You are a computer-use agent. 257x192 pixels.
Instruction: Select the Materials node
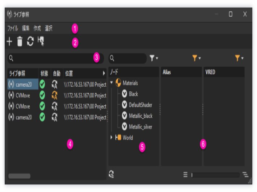(x=130, y=83)
